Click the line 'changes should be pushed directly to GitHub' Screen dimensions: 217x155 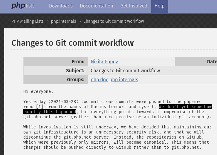tap(112, 147)
